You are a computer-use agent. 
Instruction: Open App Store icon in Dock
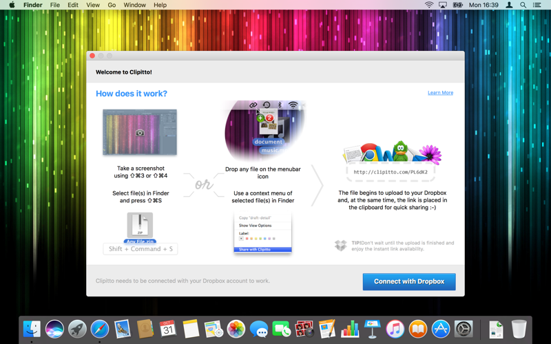pyautogui.click(x=441, y=330)
